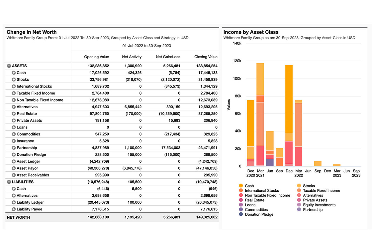
Task: Expand the Commodities row icon
Action: [14, 134]
